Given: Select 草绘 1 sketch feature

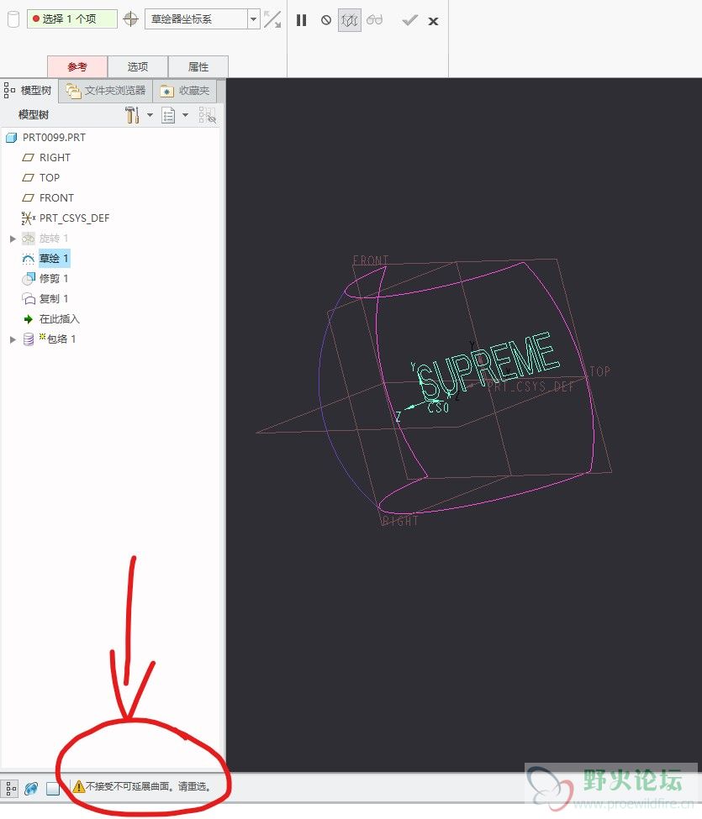Looking at the screenshot, I should (54, 258).
